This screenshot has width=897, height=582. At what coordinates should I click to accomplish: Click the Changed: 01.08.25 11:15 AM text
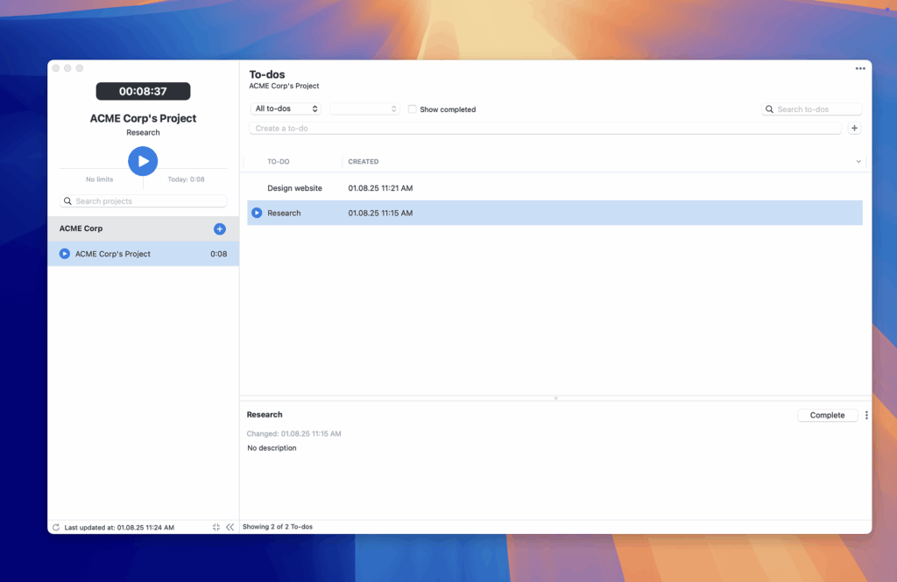pos(293,434)
